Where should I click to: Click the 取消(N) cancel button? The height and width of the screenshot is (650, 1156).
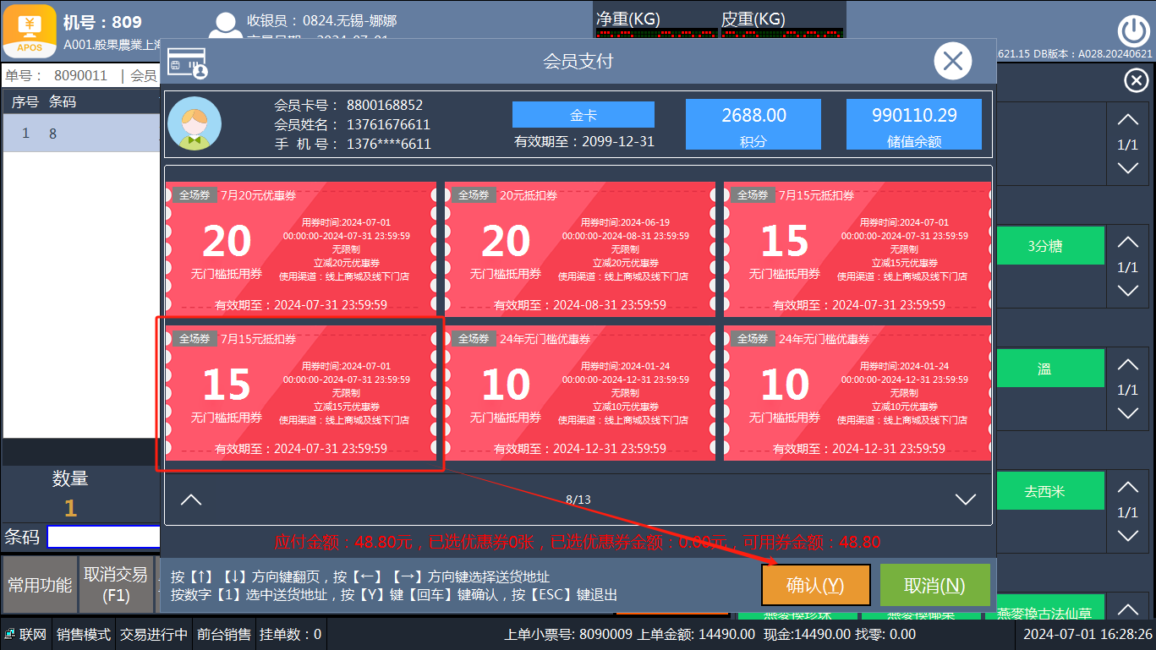(934, 586)
